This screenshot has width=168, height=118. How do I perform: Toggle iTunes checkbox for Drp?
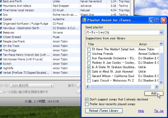tap(1, 15)
